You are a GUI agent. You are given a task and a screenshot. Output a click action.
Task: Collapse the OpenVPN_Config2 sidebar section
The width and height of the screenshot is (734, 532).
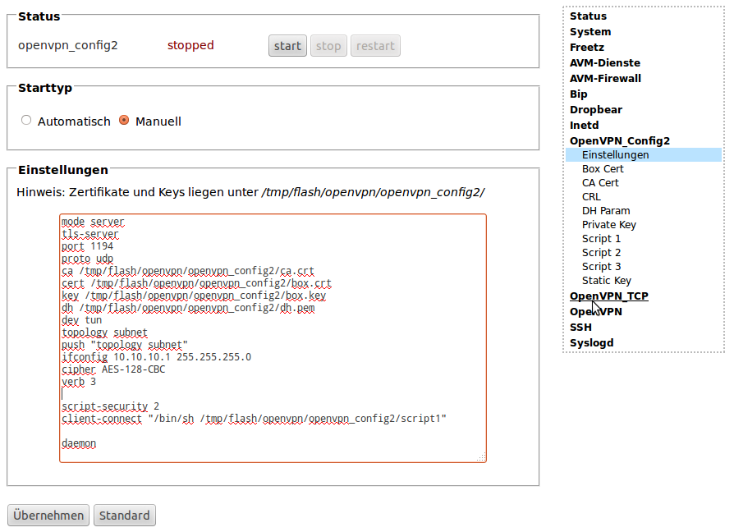pyautogui.click(x=619, y=141)
